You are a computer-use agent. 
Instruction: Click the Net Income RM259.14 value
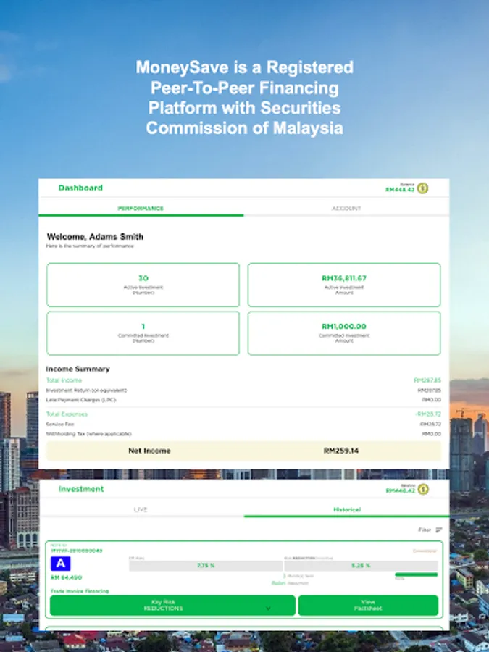coord(341,451)
